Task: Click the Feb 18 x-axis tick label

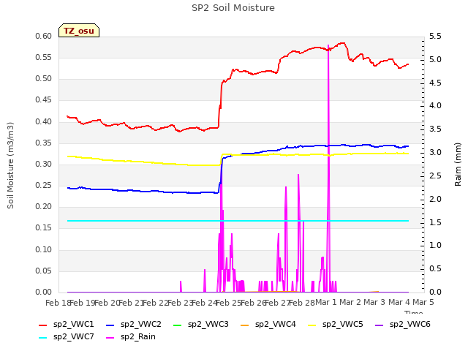Action: click(x=58, y=303)
